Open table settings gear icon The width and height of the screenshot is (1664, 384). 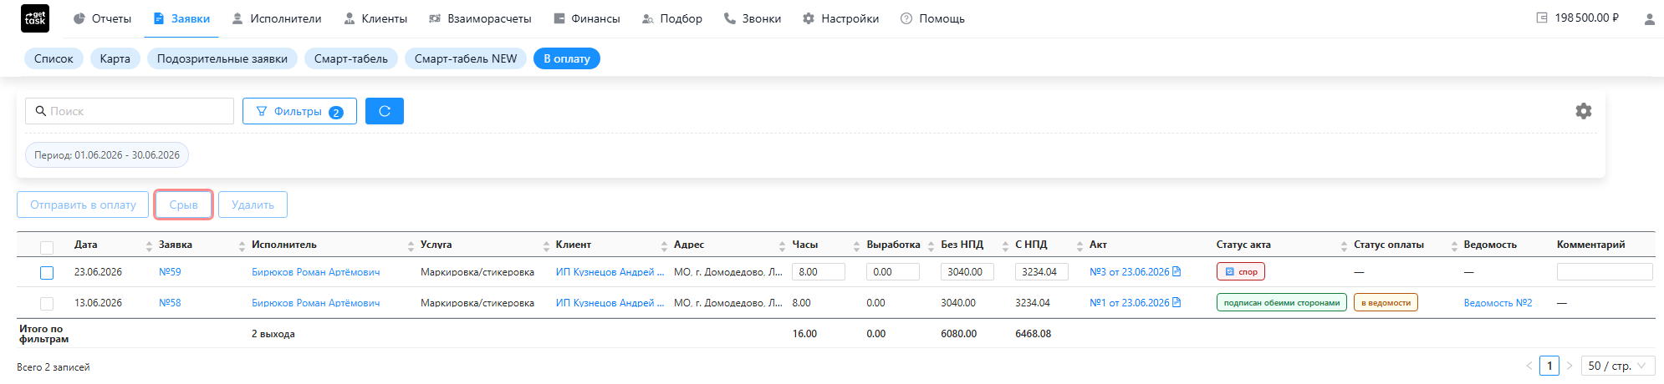coord(1584,111)
